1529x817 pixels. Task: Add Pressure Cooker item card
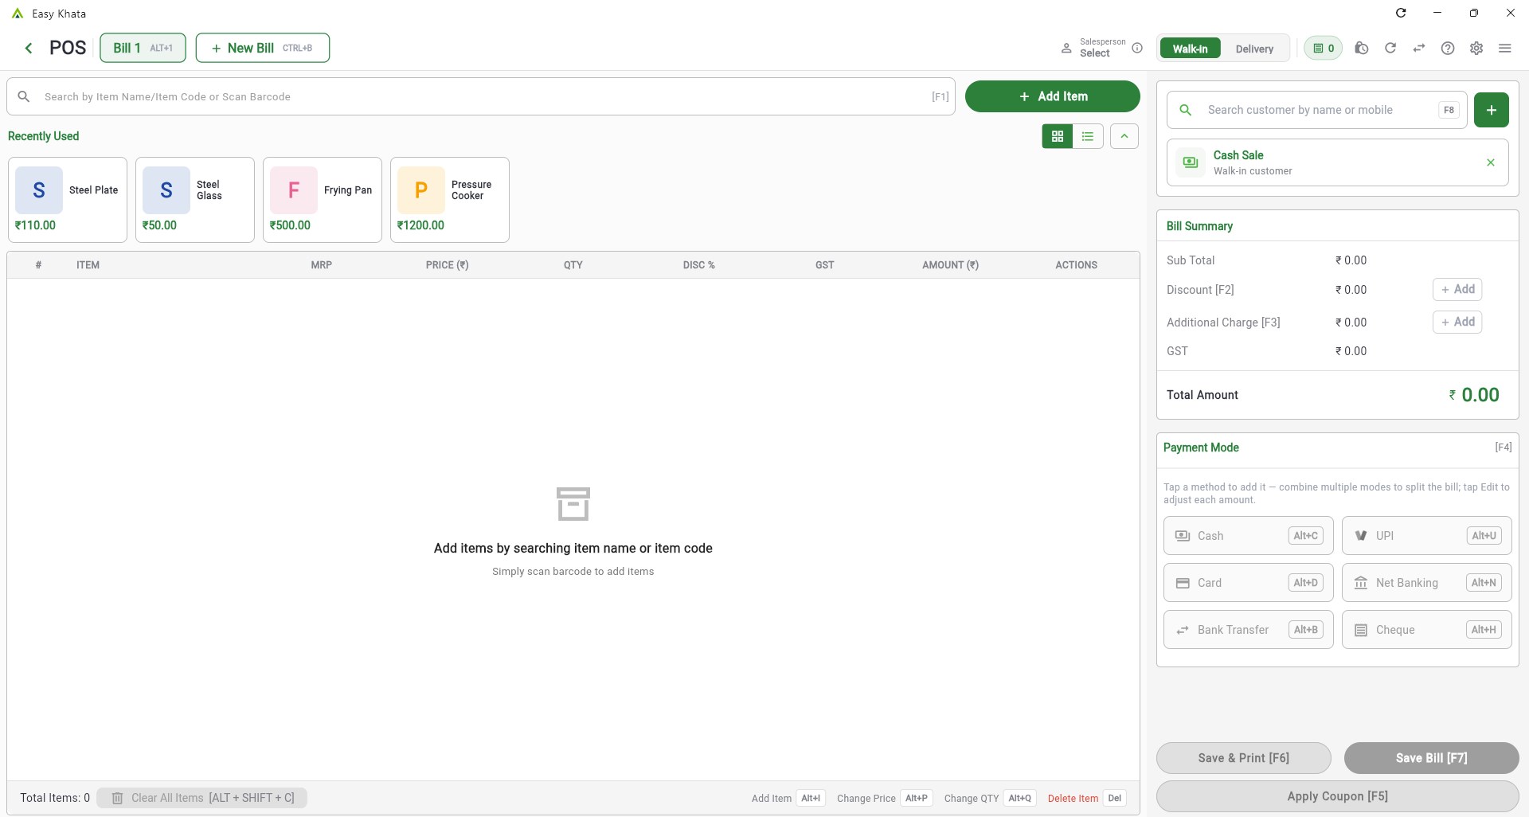pos(450,200)
